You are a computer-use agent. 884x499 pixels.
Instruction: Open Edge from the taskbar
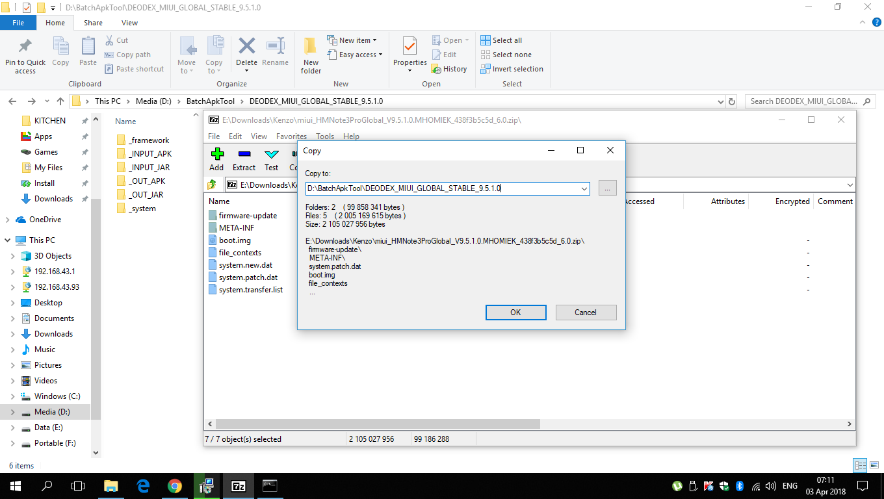(x=143, y=486)
